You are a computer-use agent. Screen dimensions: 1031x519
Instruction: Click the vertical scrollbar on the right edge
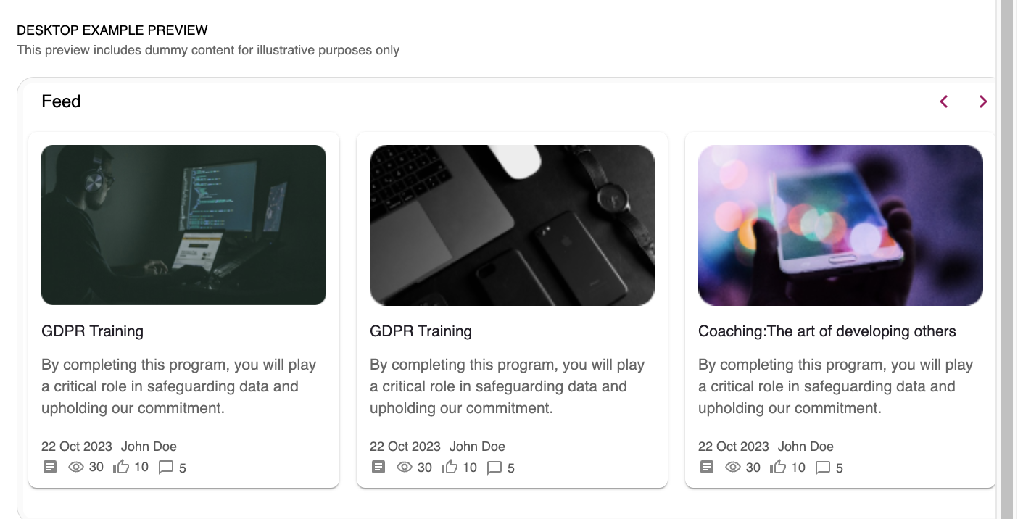click(1007, 259)
